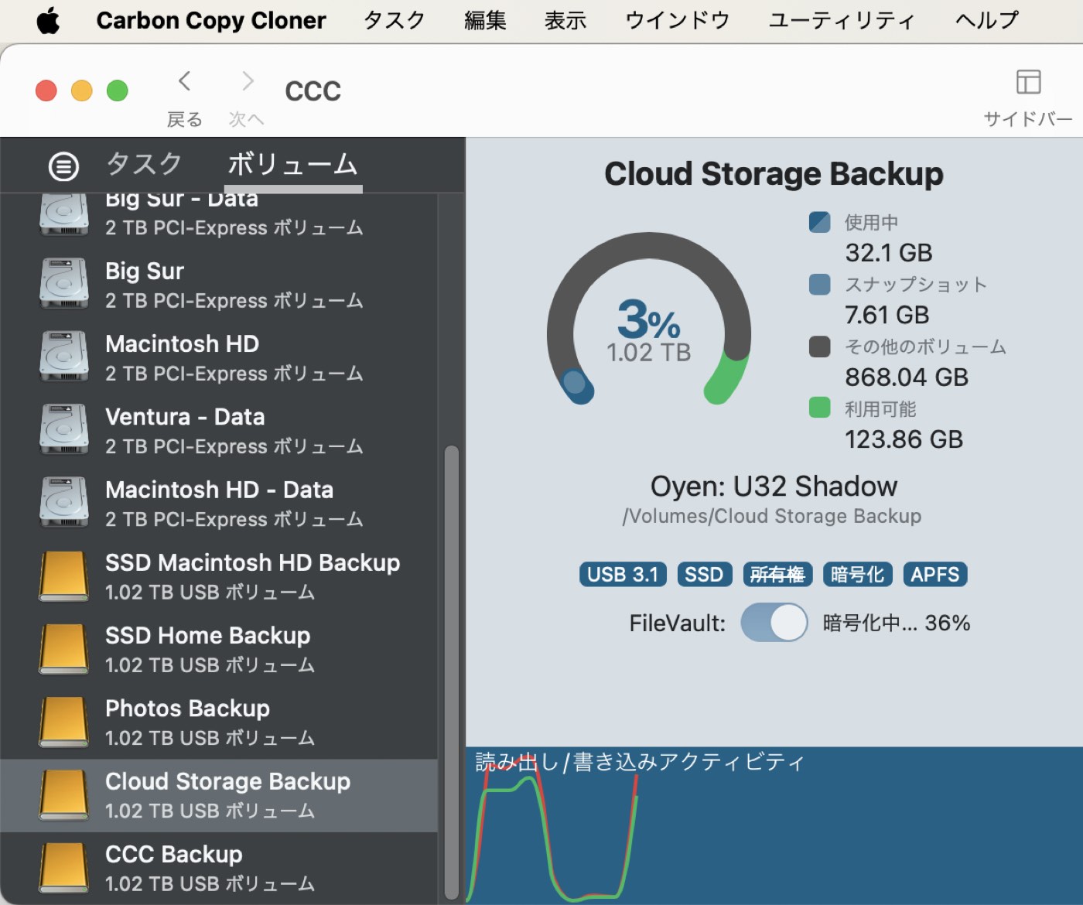Click the 所有権 badge

point(777,575)
